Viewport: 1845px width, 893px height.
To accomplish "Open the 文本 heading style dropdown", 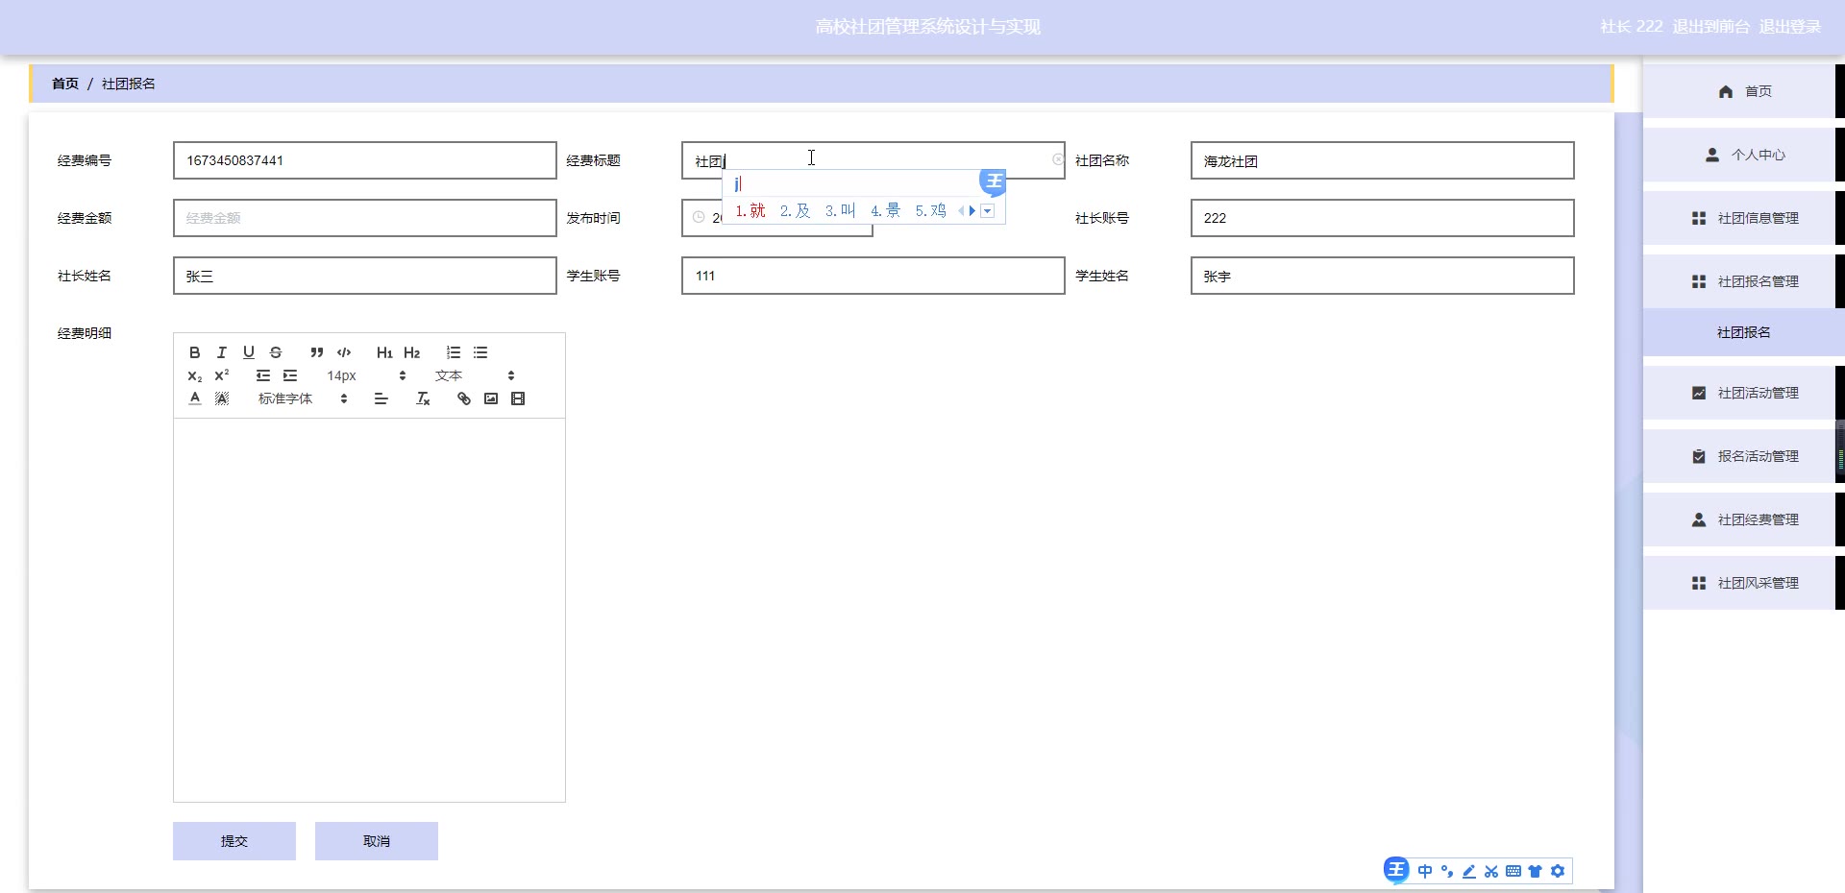I will coord(475,375).
